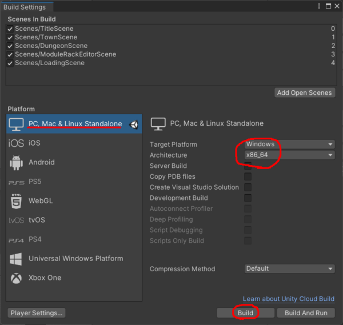This screenshot has width=343, height=325.
Task: Select the Scenes/DungeonScene row text
Action: coord(51,46)
